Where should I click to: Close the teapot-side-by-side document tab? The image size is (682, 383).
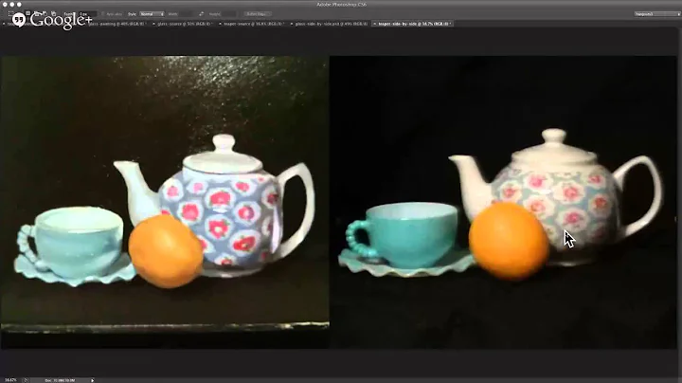(374, 24)
